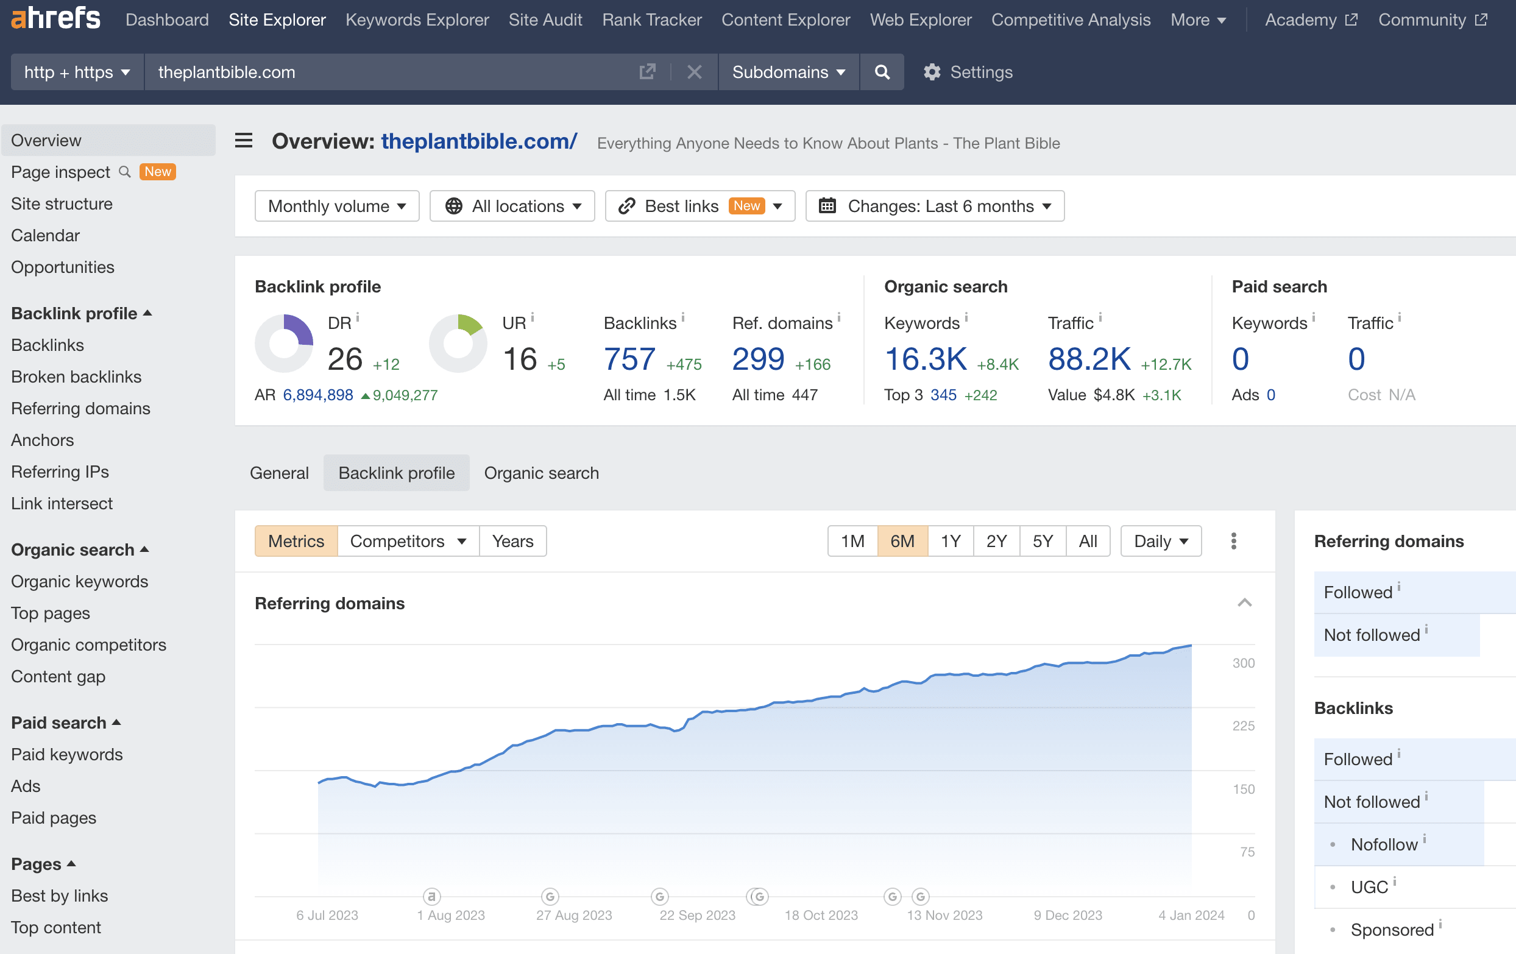Toggle UGC backlinks series
Viewport: 1516px width, 954px height.
coord(1414,888)
